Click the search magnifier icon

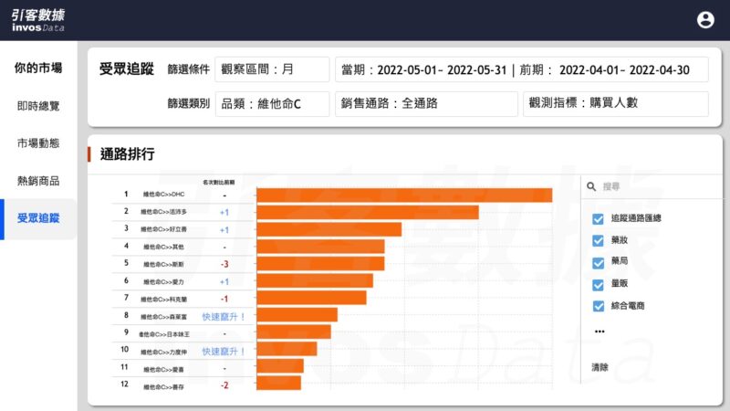pos(592,186)
